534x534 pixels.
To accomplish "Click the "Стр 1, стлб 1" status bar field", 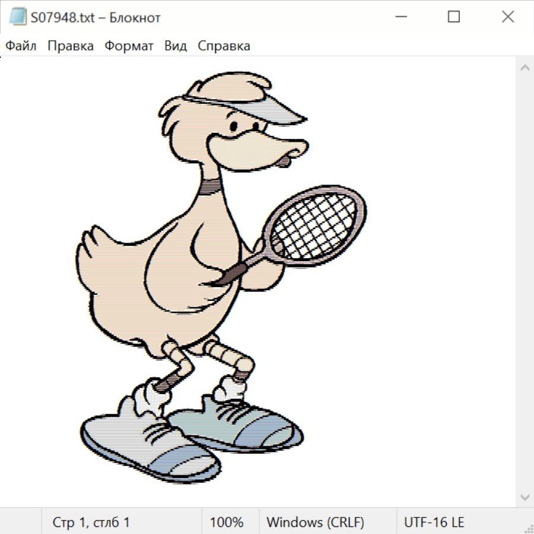I will [91, 522].
